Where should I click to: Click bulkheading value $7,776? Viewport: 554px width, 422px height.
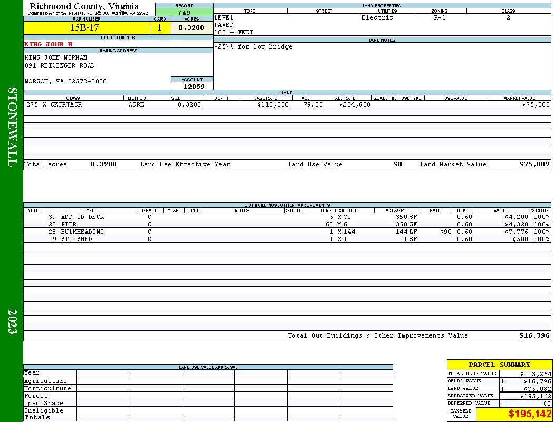pyautogui.click(x=516, y=232)
